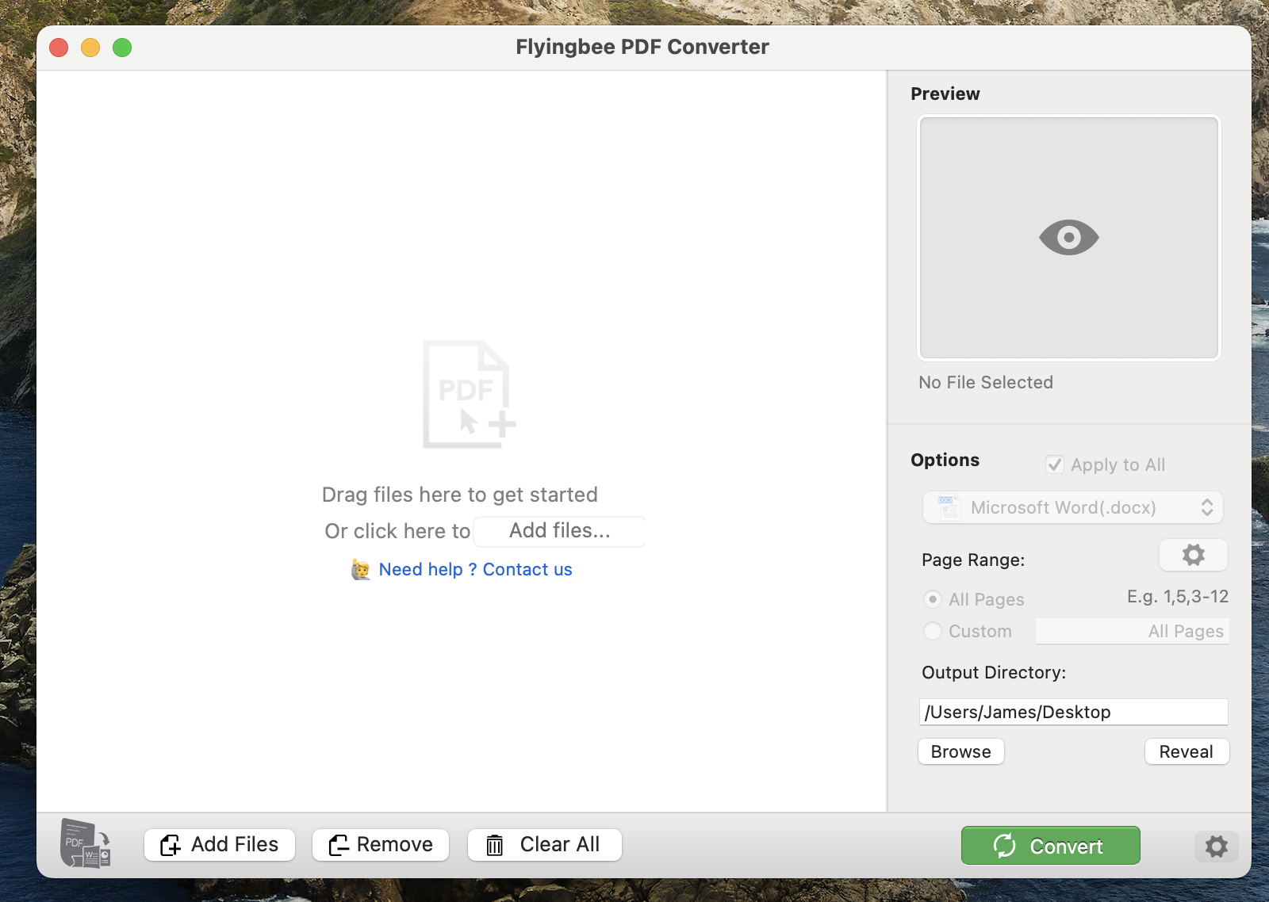Open app preferences gear at bottom right
The image size is (1269, 902).
(x=1216, y=847)
